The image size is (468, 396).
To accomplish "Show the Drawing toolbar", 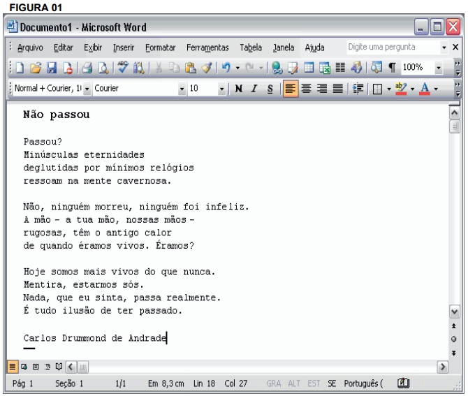I will (x=356, y=68).
